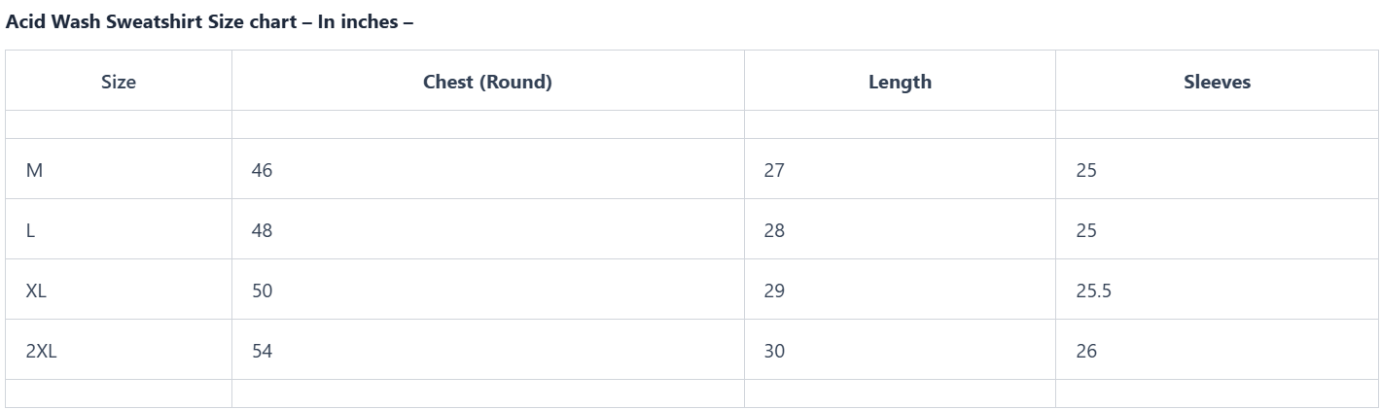Click the Chest (Round) column header
1381x410 pixels.
point(487,82)
